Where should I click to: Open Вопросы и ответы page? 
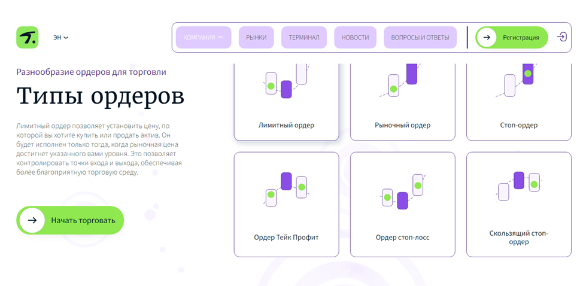click(x=420, y=37)
